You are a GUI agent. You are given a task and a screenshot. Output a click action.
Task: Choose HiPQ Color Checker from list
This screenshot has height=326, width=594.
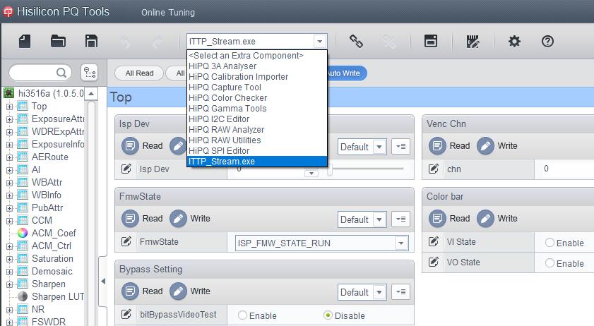pos(257,98)
